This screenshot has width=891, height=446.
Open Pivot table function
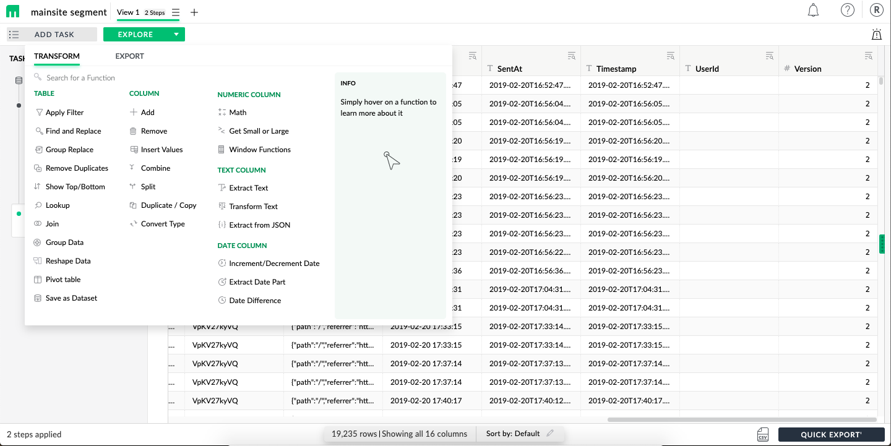[x=58, y=280]
